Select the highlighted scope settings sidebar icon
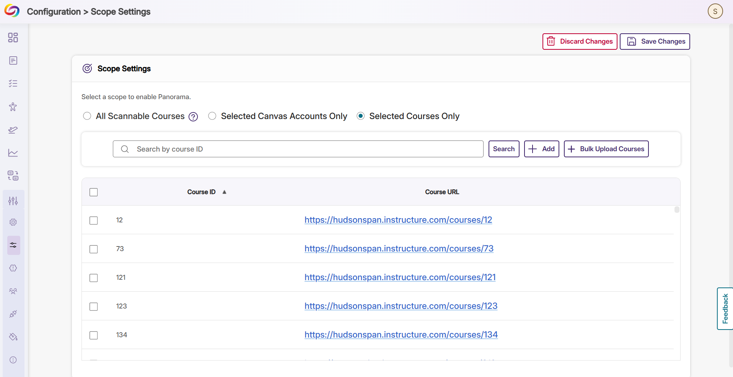The image size is (733, 377). point(13,245)
